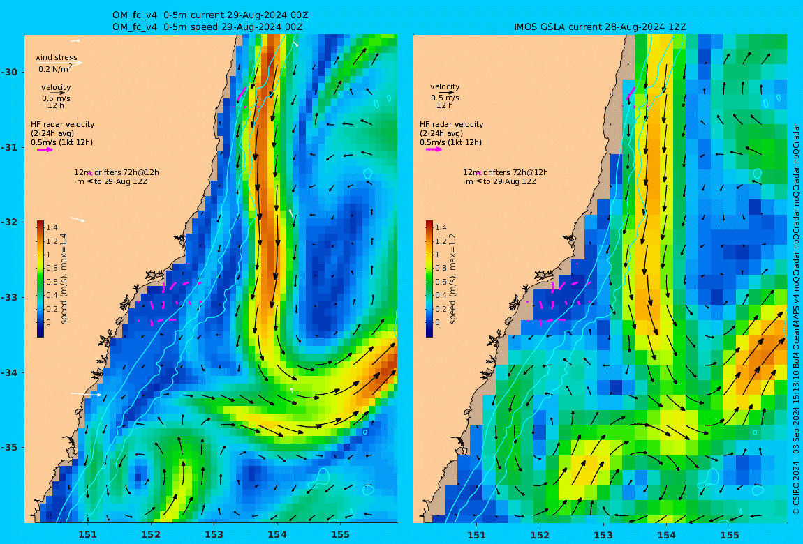Click the 1.4 tick on left colorbar

coord(52,227)
